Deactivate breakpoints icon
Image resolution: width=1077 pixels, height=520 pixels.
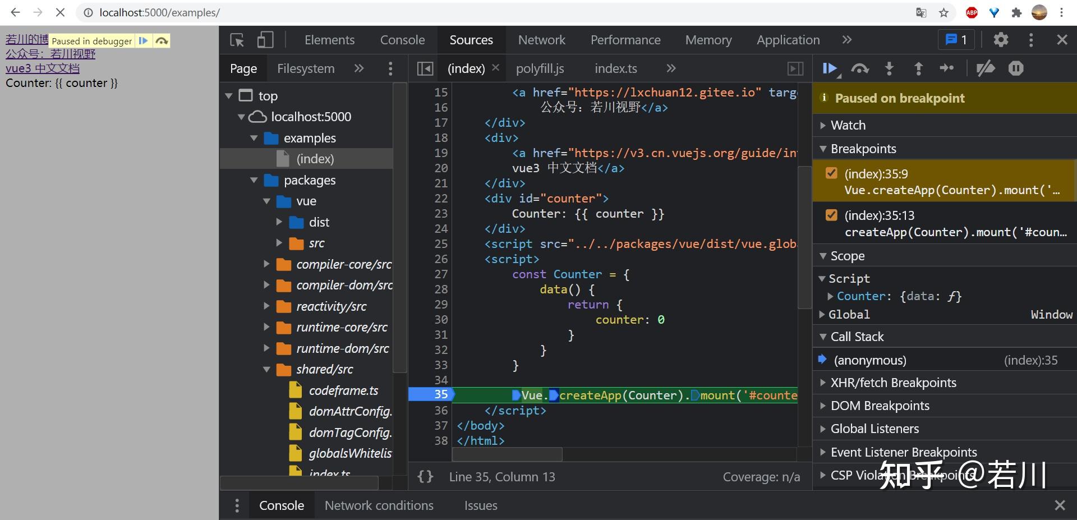pyautogui.click(x=986, y=68)
